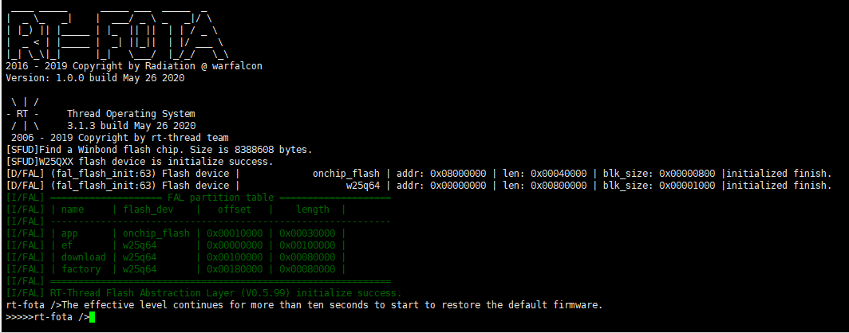Click the Winbond flash chip size message
849x333 pixels.
click(x=160, y=149)
